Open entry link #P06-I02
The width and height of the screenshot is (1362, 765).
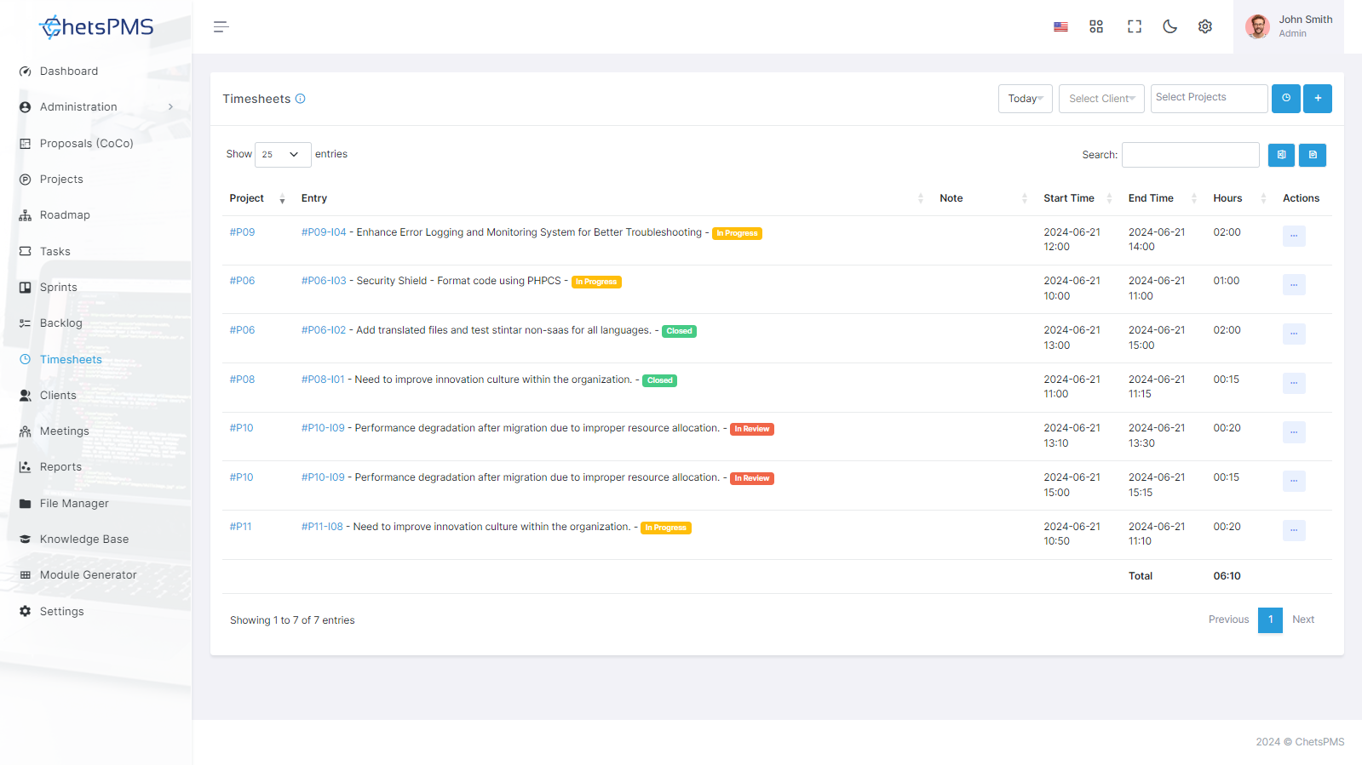coord(324,330)
